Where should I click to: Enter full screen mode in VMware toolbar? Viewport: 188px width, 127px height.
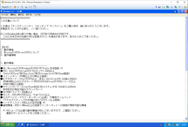point(30,7)
